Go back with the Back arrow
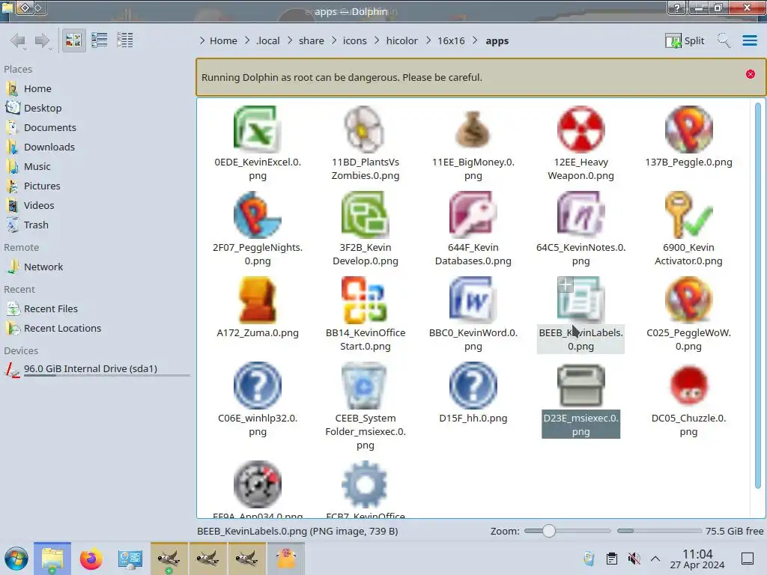767x575 pixels. coord(18,40)
